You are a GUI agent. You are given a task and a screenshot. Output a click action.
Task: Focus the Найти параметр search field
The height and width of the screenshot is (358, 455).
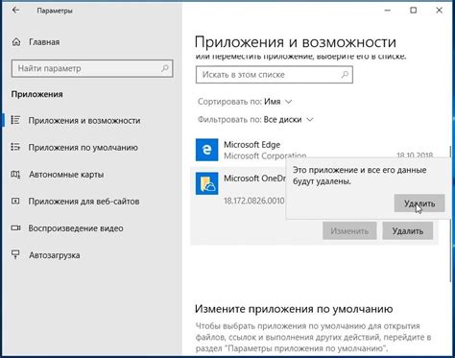pyautogui.click(x=92, y=68)
